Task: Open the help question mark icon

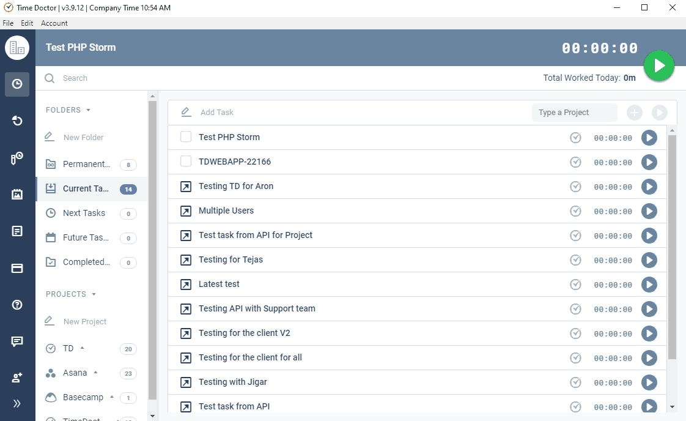Action: tap(17, 304)
